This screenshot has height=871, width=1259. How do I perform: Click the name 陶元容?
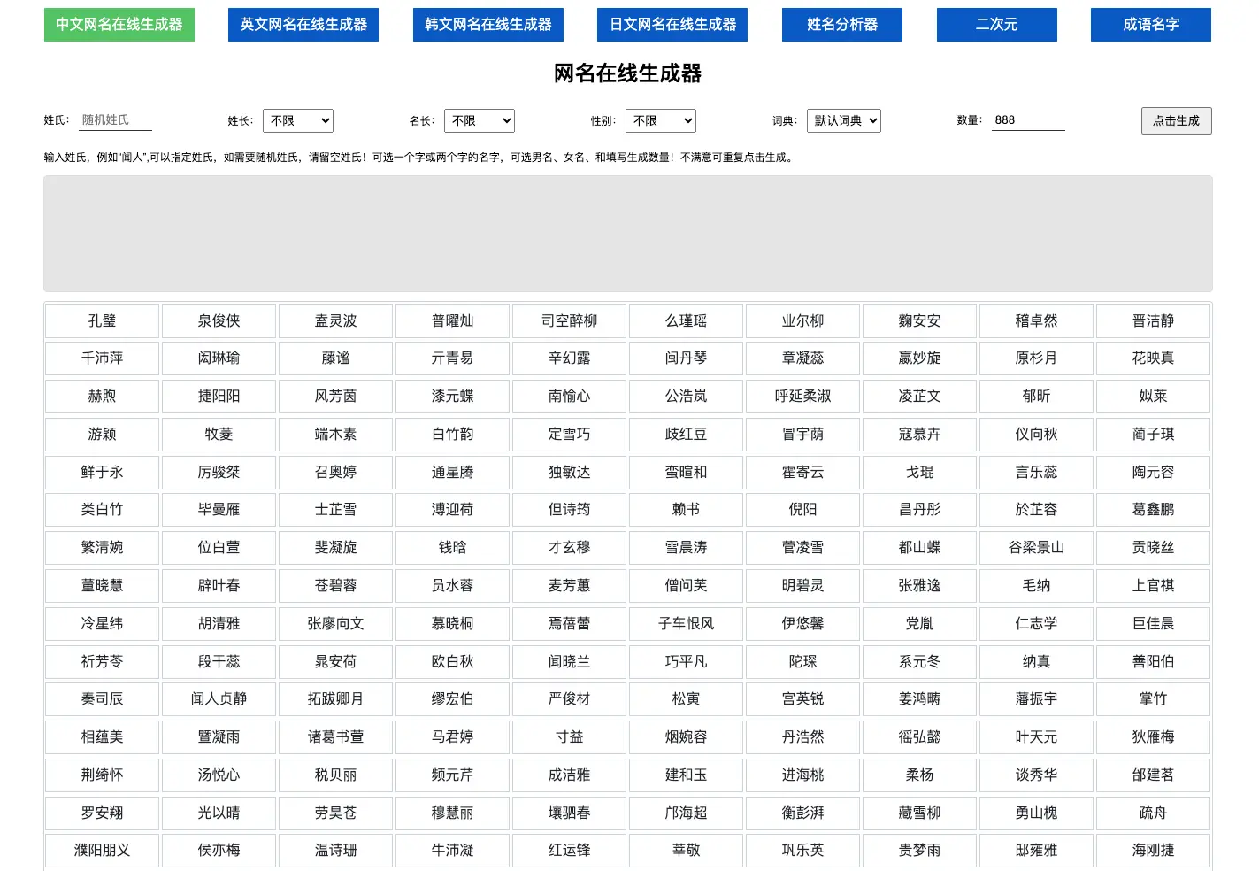tap(1154, 473)
